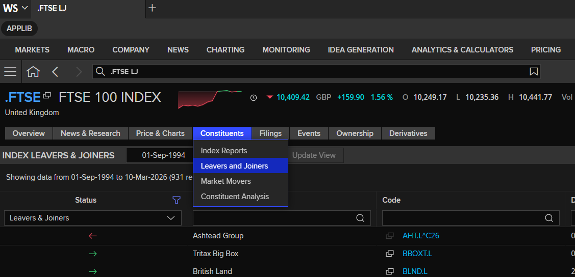Click the Code column header
The image size is (575, 277).
391,200
